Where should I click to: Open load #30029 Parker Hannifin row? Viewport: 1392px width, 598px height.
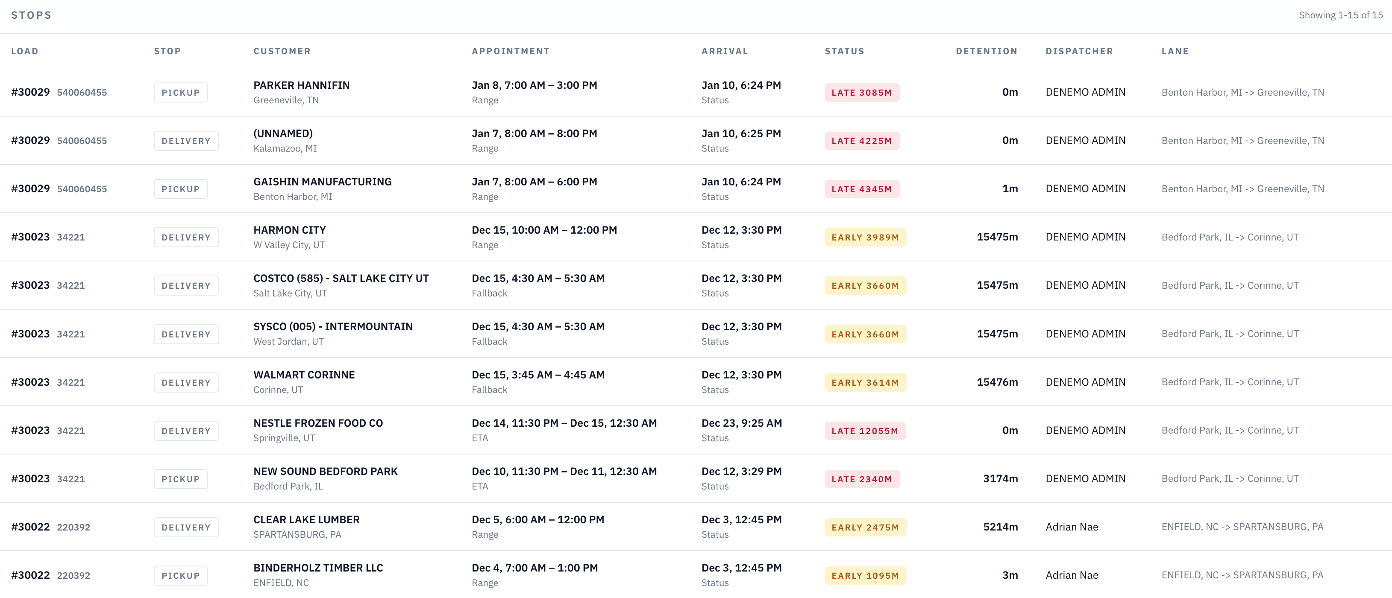[30, 92]
